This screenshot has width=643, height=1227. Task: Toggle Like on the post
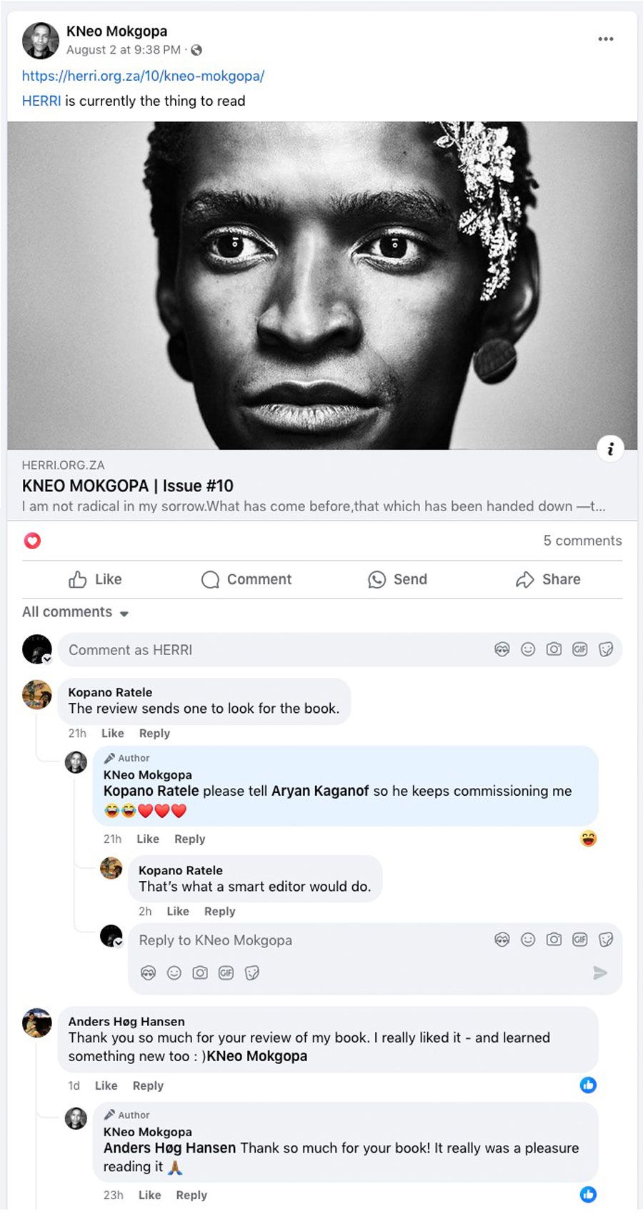(x=95, y=579)
